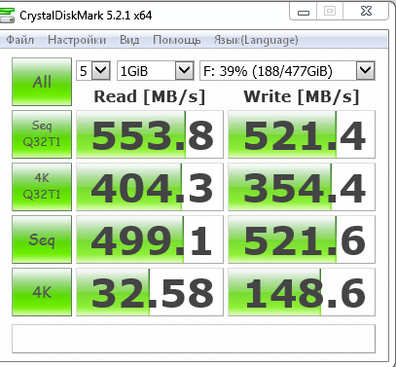Viewport: 396px width, 367px height.
Task: Open the Вид menu
Action: pos(129,40)
